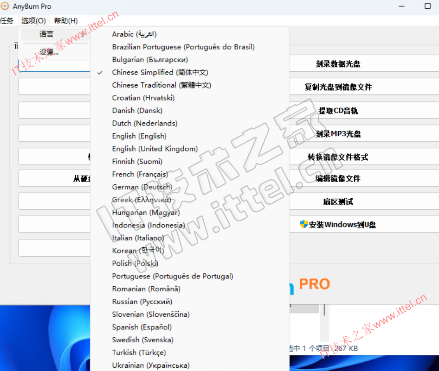Open the 转换镜像文件格式 function

pos(338,157)
